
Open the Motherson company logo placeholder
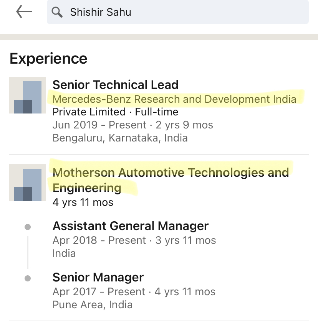[28, 183]
